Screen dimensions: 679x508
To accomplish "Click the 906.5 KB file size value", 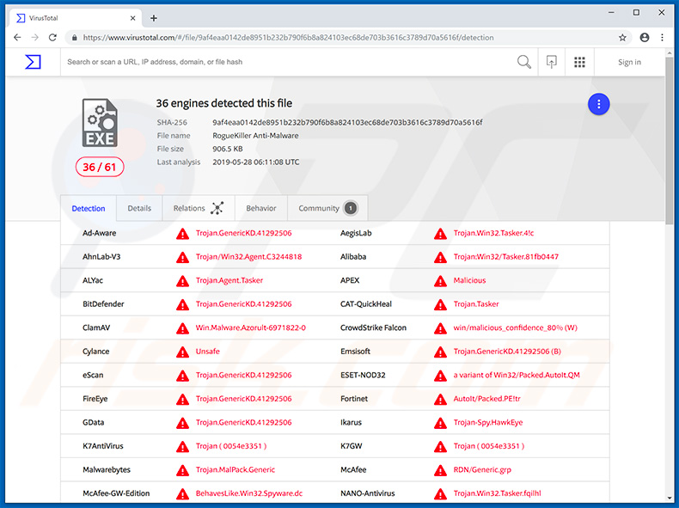I will point(228,149).
